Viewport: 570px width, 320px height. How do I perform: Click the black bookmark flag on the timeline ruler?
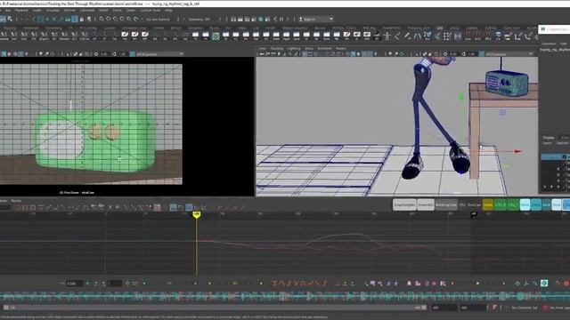point(474,215)
